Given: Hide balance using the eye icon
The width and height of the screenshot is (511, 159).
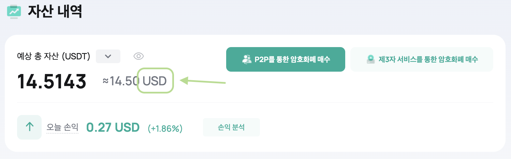Looking at the screenshot, I should pyautogui.click(x=138, y=56).
